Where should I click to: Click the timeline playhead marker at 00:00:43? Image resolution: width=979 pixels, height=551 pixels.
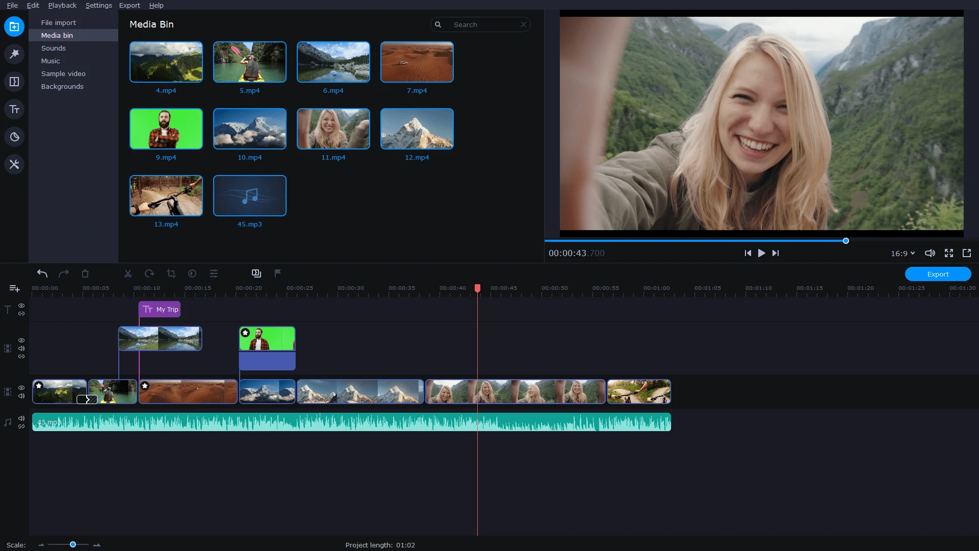click(x=477, y=287)
